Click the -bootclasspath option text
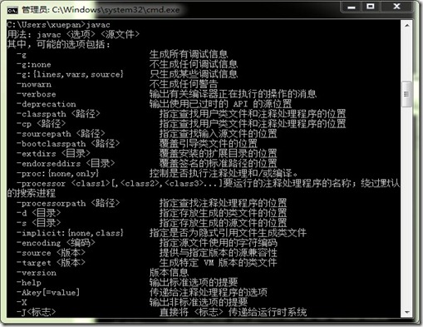Screen dimensions: 423x327 click(x=68, y=144)
